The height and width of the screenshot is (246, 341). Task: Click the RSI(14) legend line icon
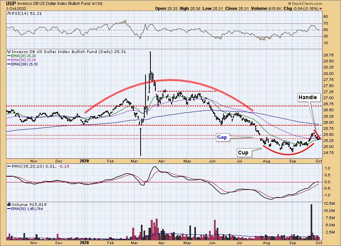[x=9, y=13]
